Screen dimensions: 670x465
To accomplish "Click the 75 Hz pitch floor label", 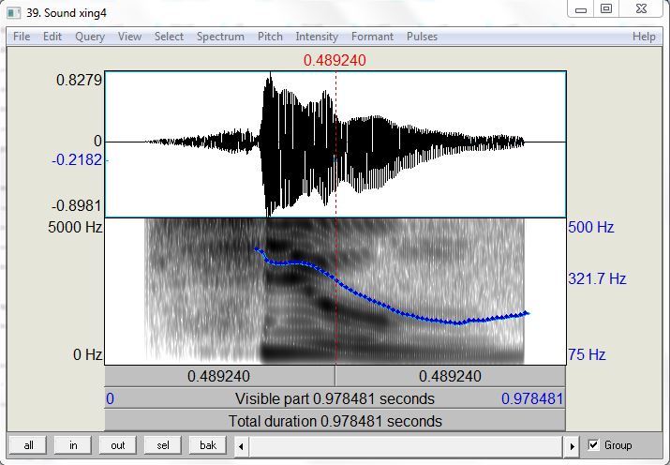I will tap(587, 354).
